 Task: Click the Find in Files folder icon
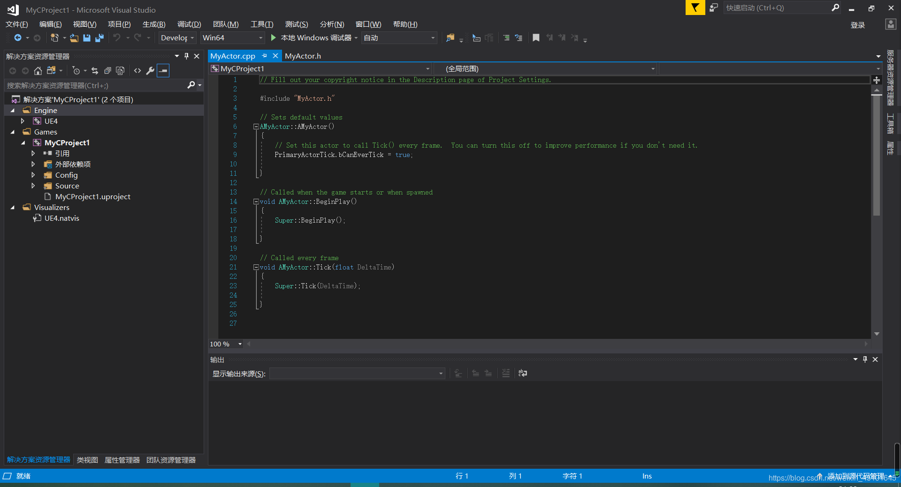click(450, 38)
